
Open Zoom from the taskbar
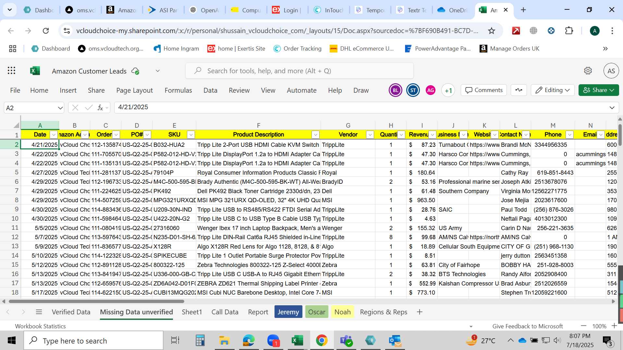274,341
